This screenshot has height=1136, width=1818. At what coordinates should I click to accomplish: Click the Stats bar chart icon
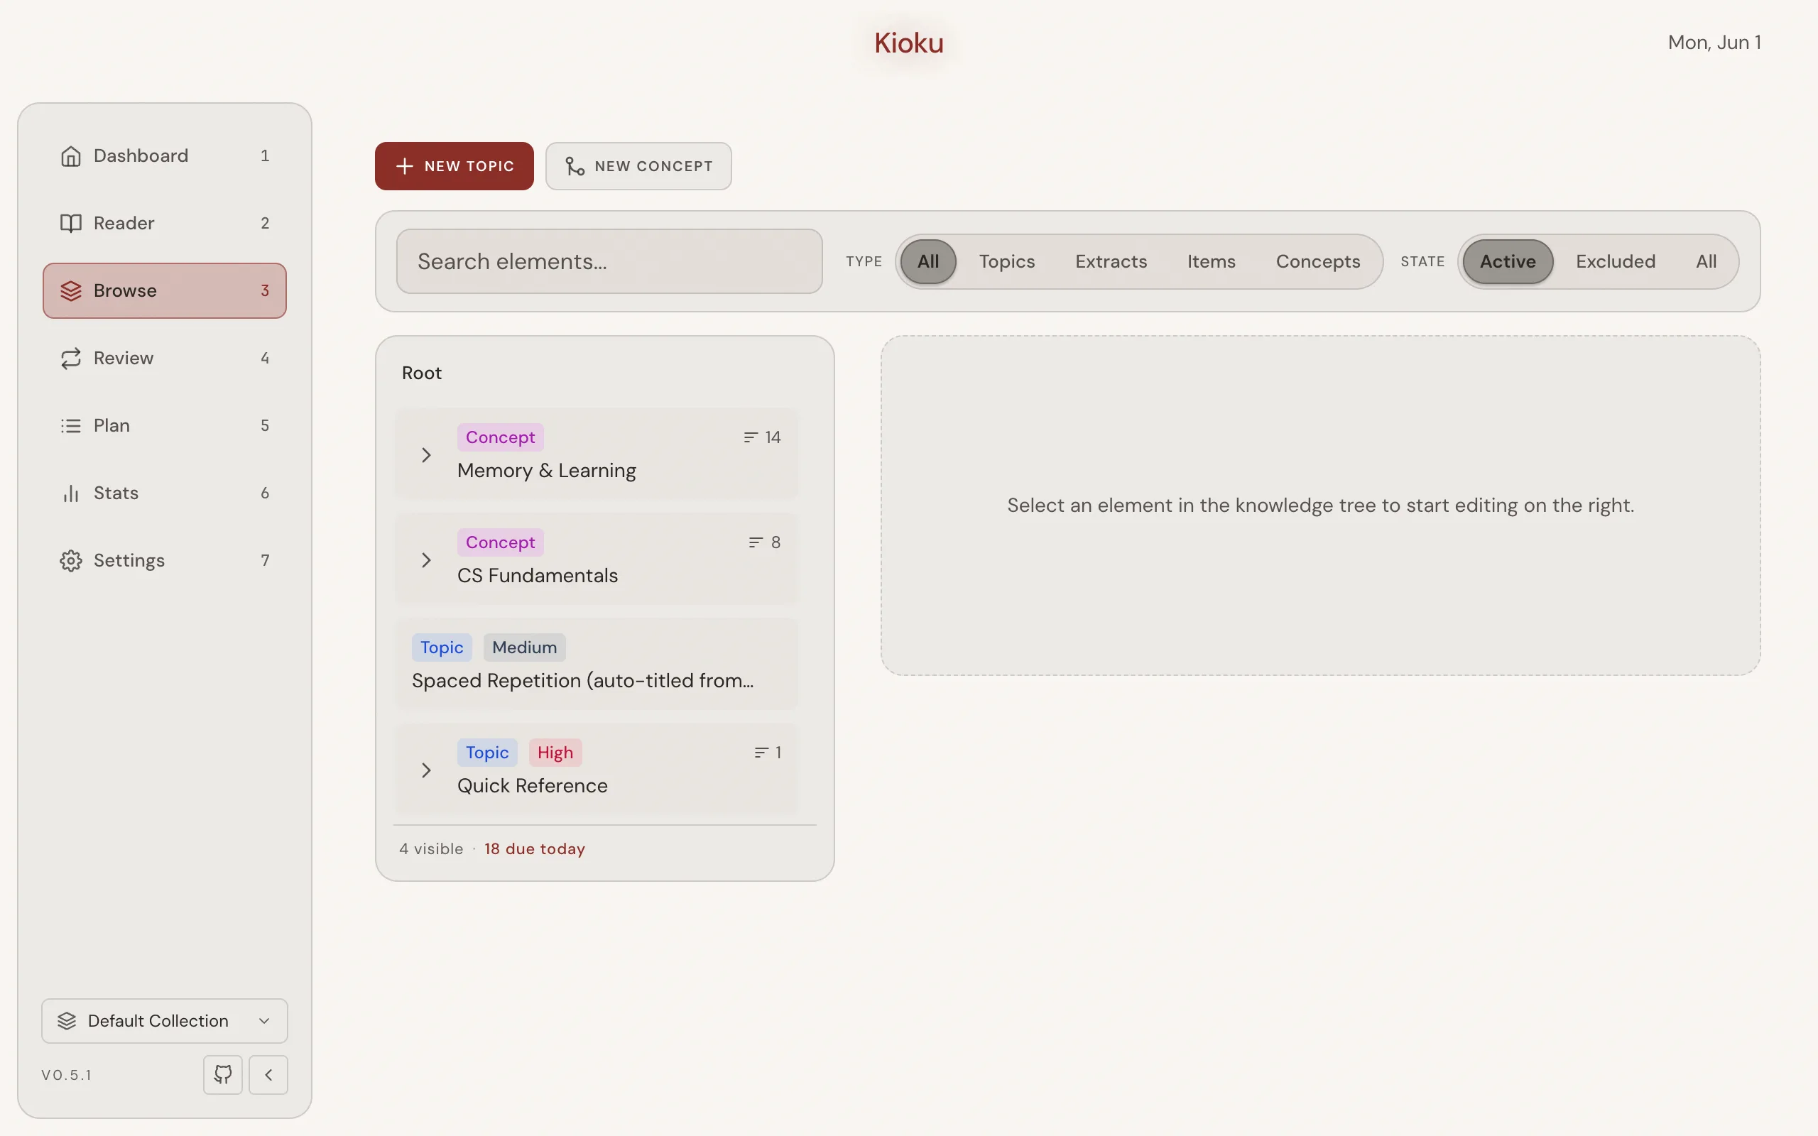point(70,493)
